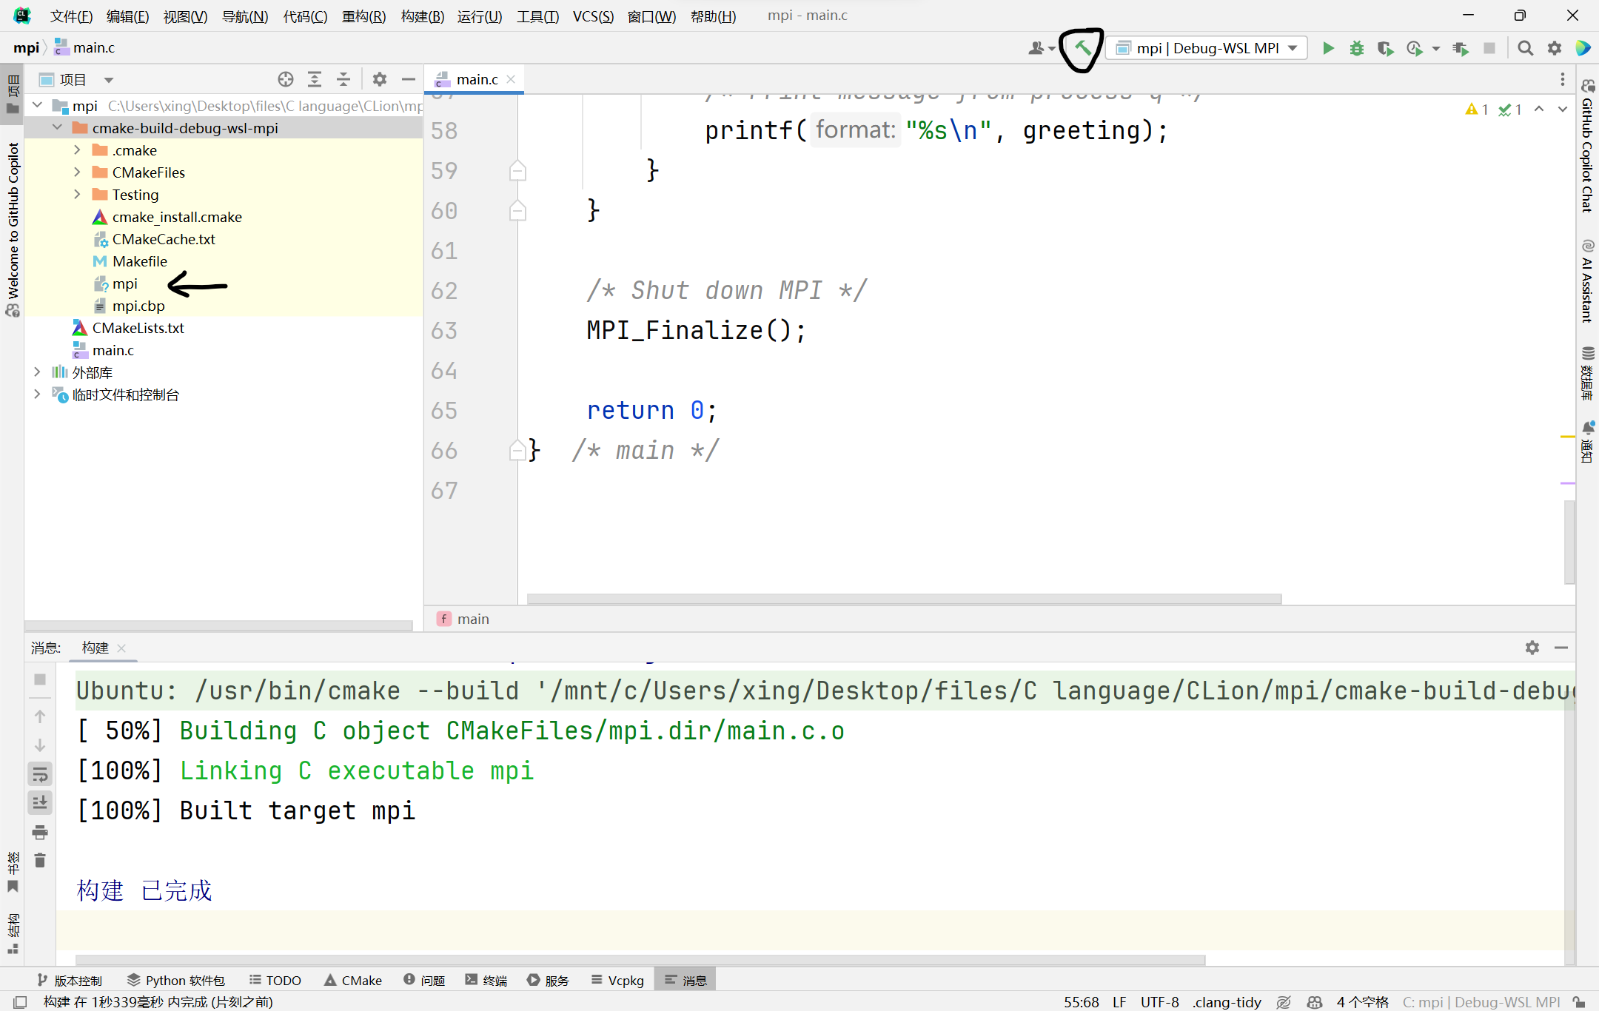Viewport: 1599px width, 1011px height.
Task: Toggle GitHub Copilot status icon
Action: pos(1315,1002)
